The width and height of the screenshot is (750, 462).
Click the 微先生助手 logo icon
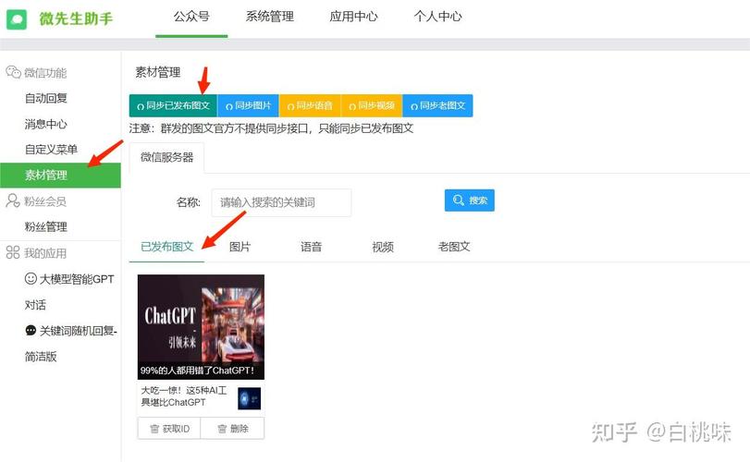[x=17, y=19]
